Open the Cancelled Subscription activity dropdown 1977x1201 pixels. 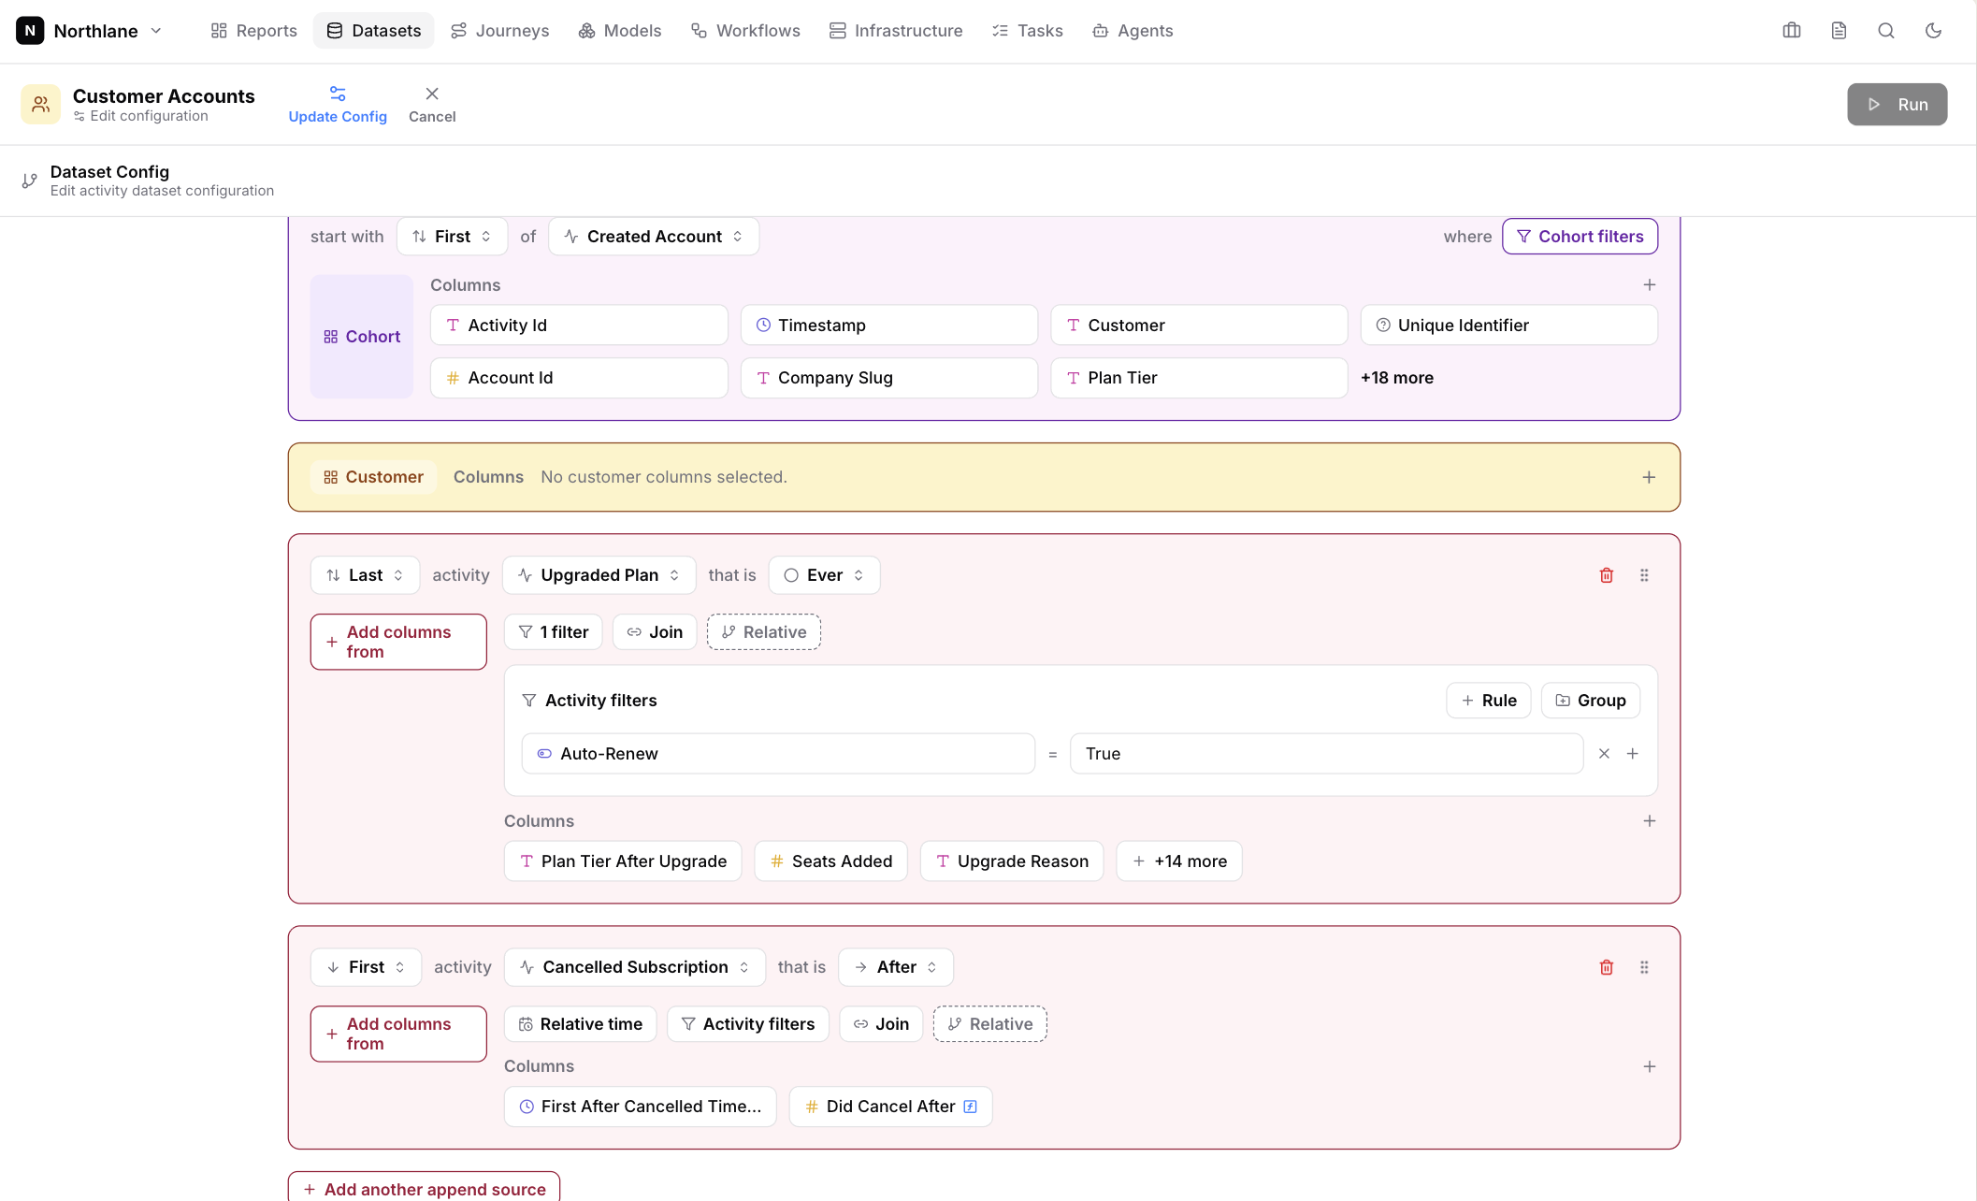(x=634, y=967)
